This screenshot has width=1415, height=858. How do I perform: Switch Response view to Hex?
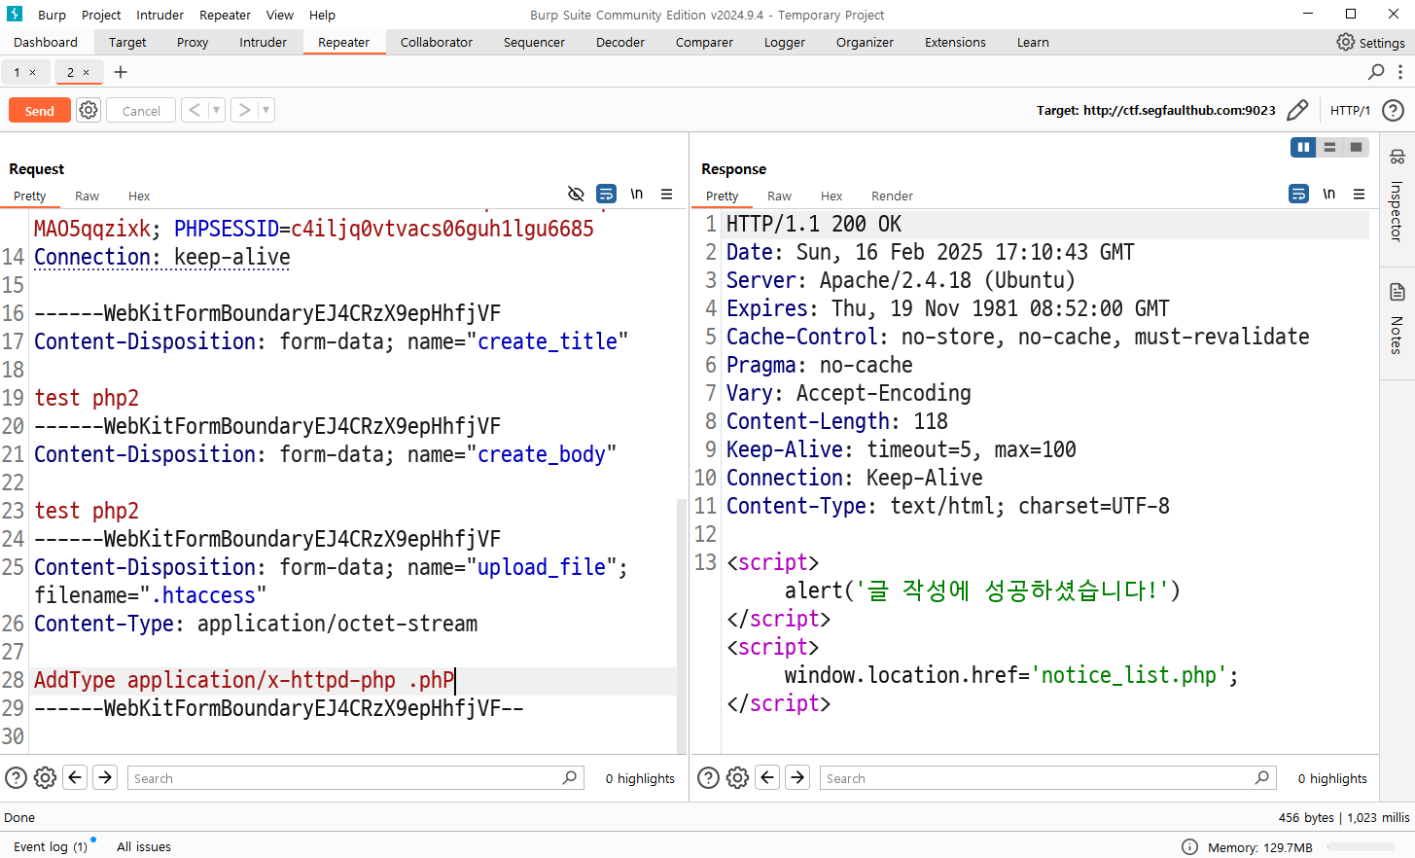831,196
